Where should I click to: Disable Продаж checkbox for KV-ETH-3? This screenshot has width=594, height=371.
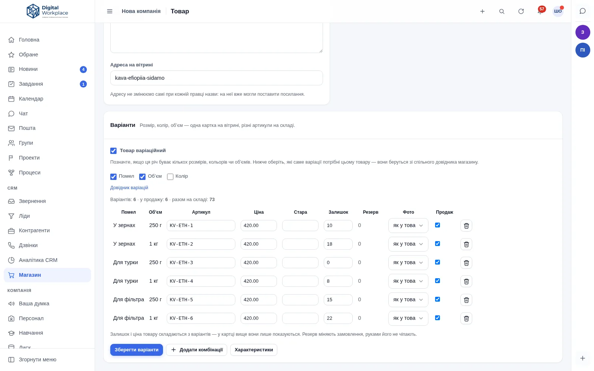click(x=437, y=262)
